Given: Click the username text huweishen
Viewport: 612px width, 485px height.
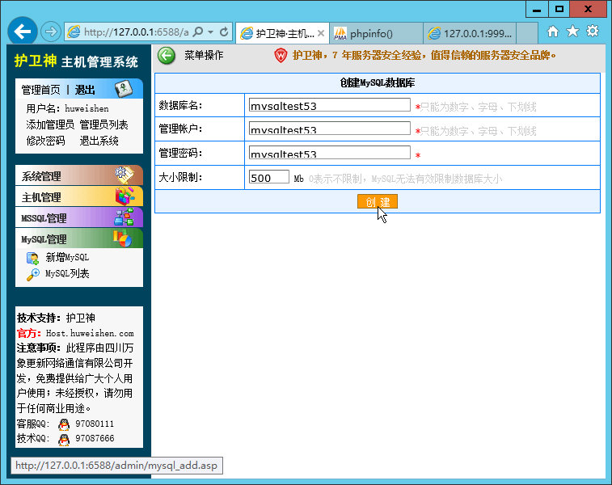Looking at the screenshot, I should (87, 108).
